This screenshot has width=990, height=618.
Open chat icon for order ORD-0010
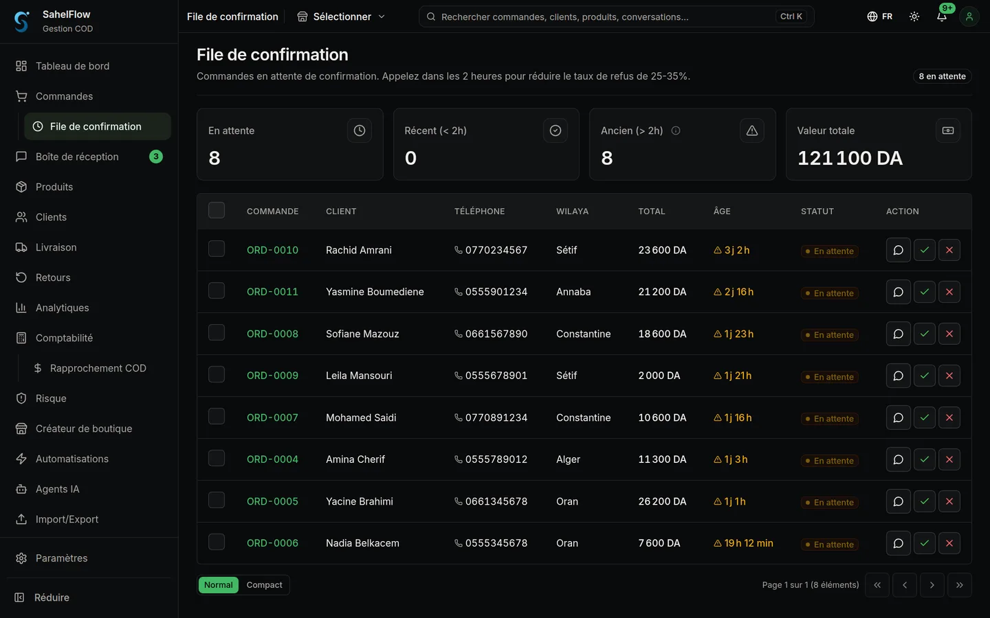898,250
